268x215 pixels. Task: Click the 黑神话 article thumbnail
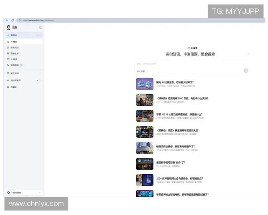pos(145,132)
